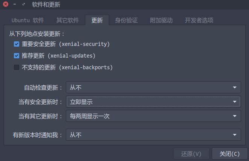
Task: Open the 自动检查更新 dropdown
Action: (153, 87)
